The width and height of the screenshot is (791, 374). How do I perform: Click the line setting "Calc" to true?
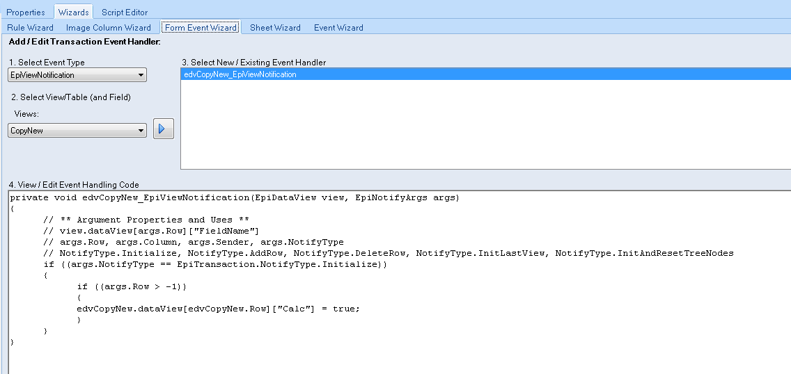(219, 309)
